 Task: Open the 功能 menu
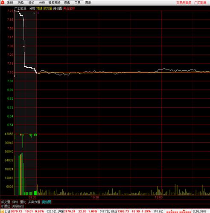pos(21,3)
